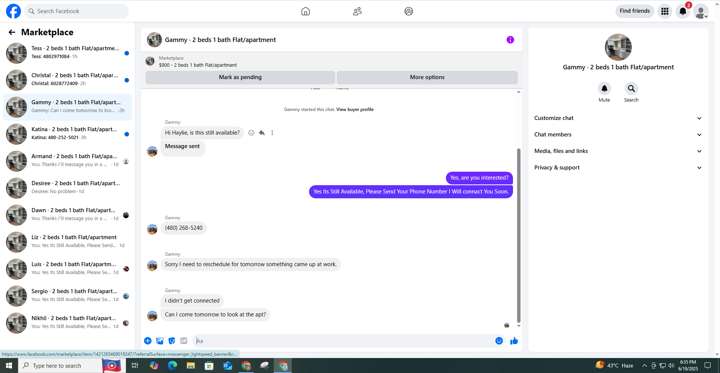
Task: Open Outlook from the taskbar
Action: (x=228, y=366)
